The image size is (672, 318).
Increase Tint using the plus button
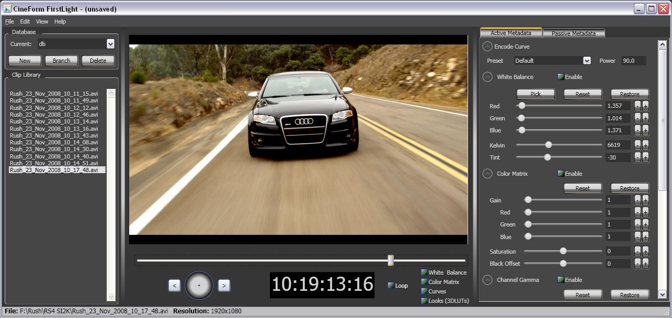click(x=645, y=157)
